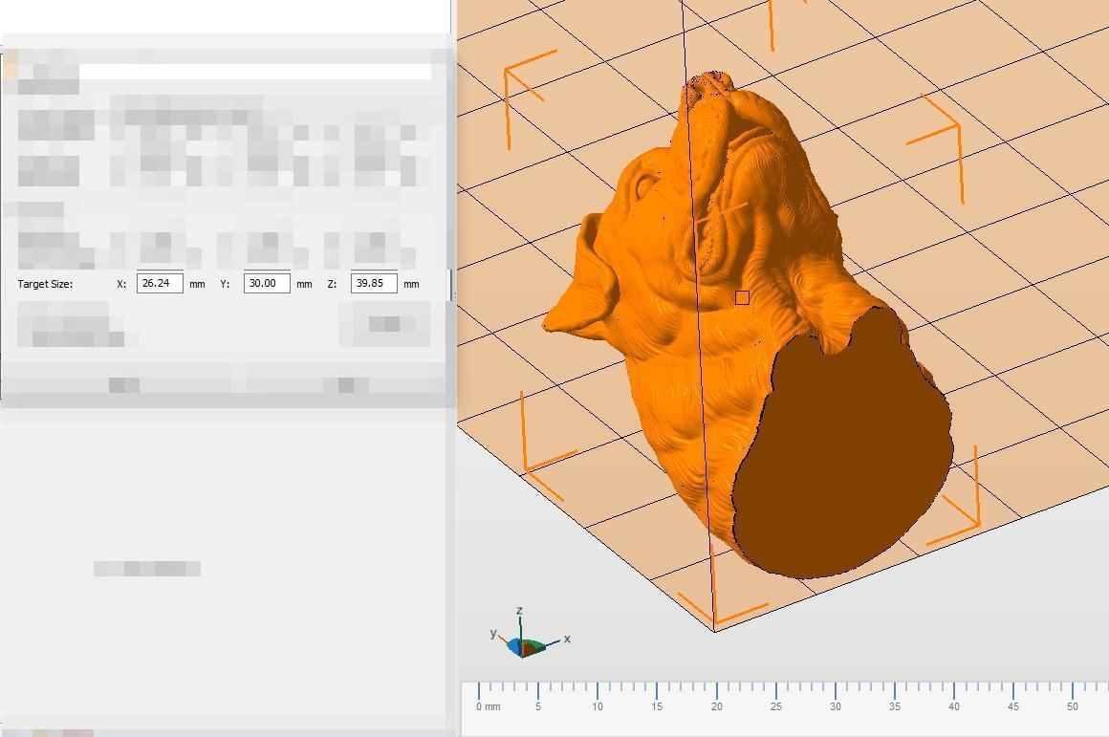Click the "Target Size:" label
The image size is (1109, 737).
click(45, 284)
